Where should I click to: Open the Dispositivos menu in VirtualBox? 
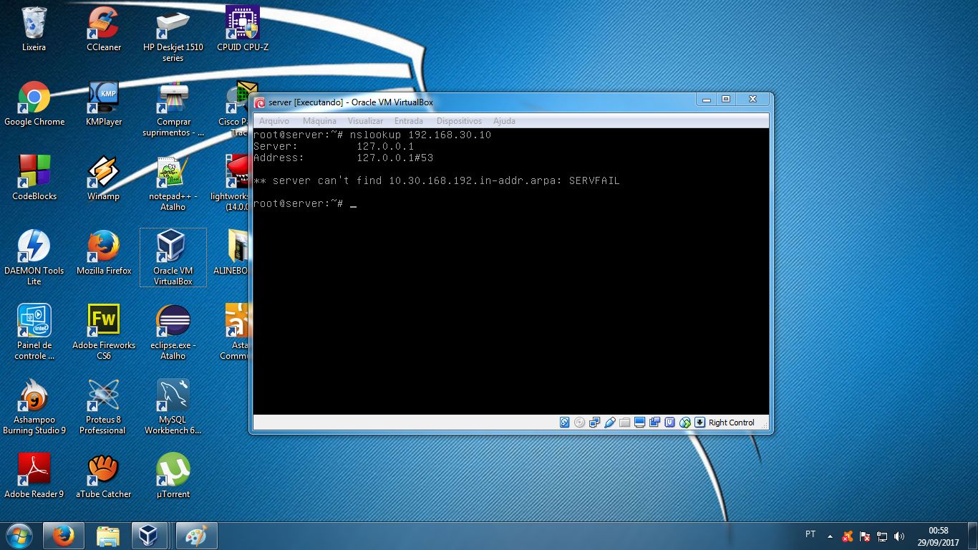click(x=459, y=121)
